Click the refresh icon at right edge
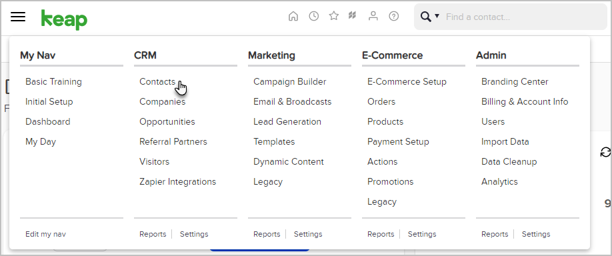This screenshot has height=256, width=612. click(x=605, y=152)
